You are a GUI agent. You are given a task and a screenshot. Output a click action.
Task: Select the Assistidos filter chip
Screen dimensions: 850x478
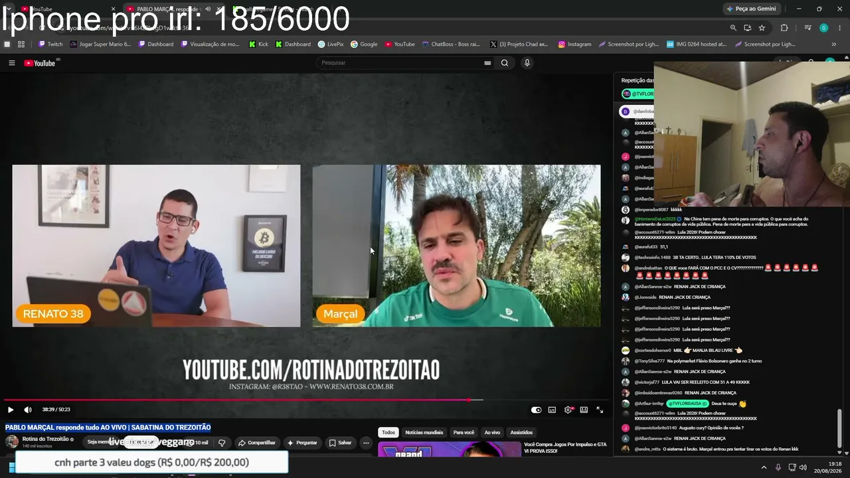pos(521,432)
